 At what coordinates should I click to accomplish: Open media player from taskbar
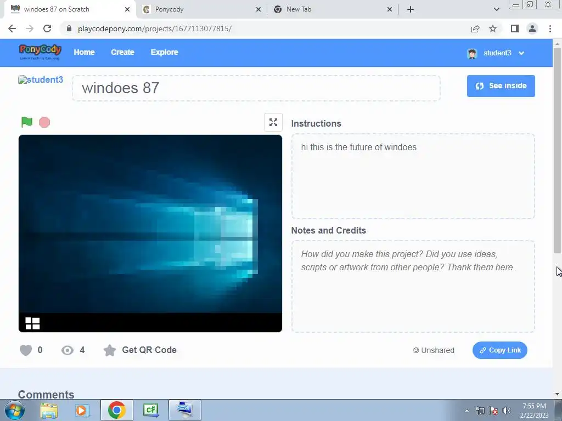pyautogui.click(x=82, y=410)
